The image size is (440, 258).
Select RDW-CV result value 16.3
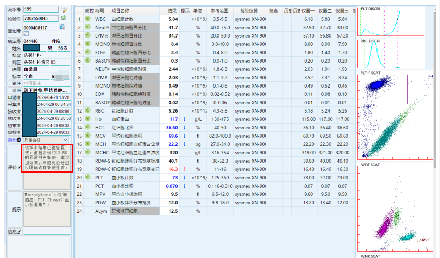pyautogui.click(x=173, y=169)
